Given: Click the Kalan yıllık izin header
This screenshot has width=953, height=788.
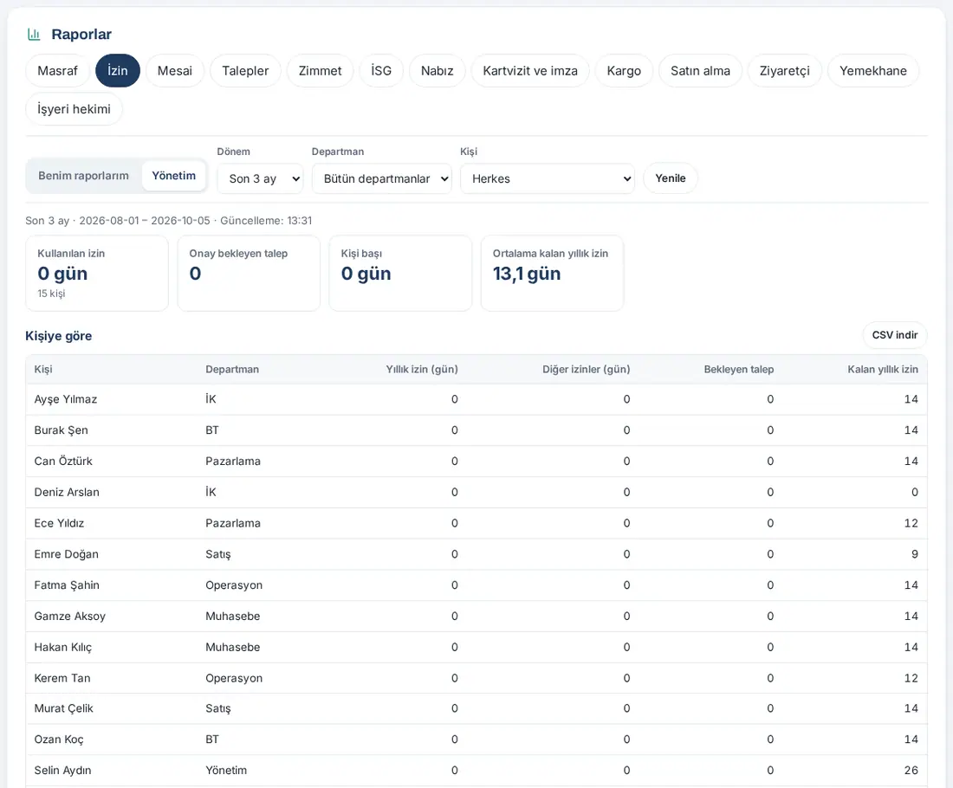Looking at the screenshot, I should [883, 370].
